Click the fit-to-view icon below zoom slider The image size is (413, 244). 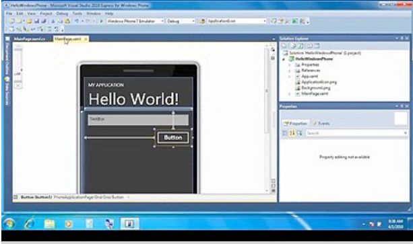[x=18, y=86]
